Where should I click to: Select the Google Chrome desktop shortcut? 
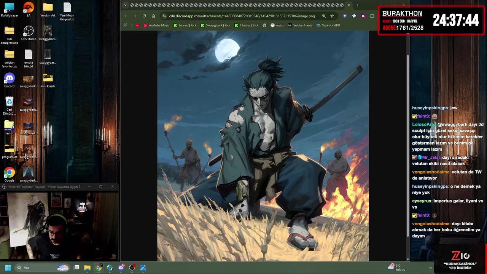(x=9, y=175)
